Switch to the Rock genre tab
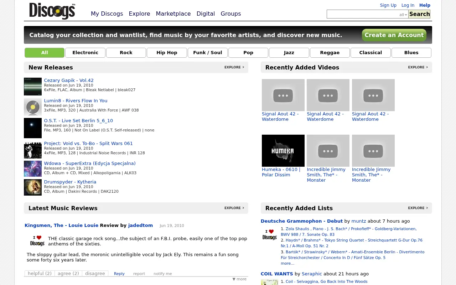The height and width of the screenshot is (285, 456). [126, 53]
